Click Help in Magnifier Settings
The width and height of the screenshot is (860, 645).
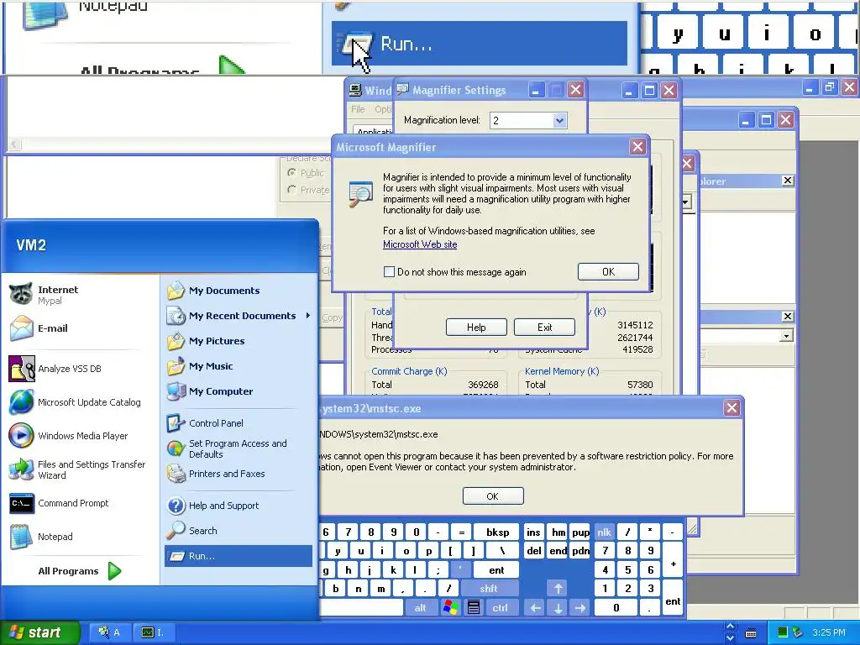coord(476,328)
